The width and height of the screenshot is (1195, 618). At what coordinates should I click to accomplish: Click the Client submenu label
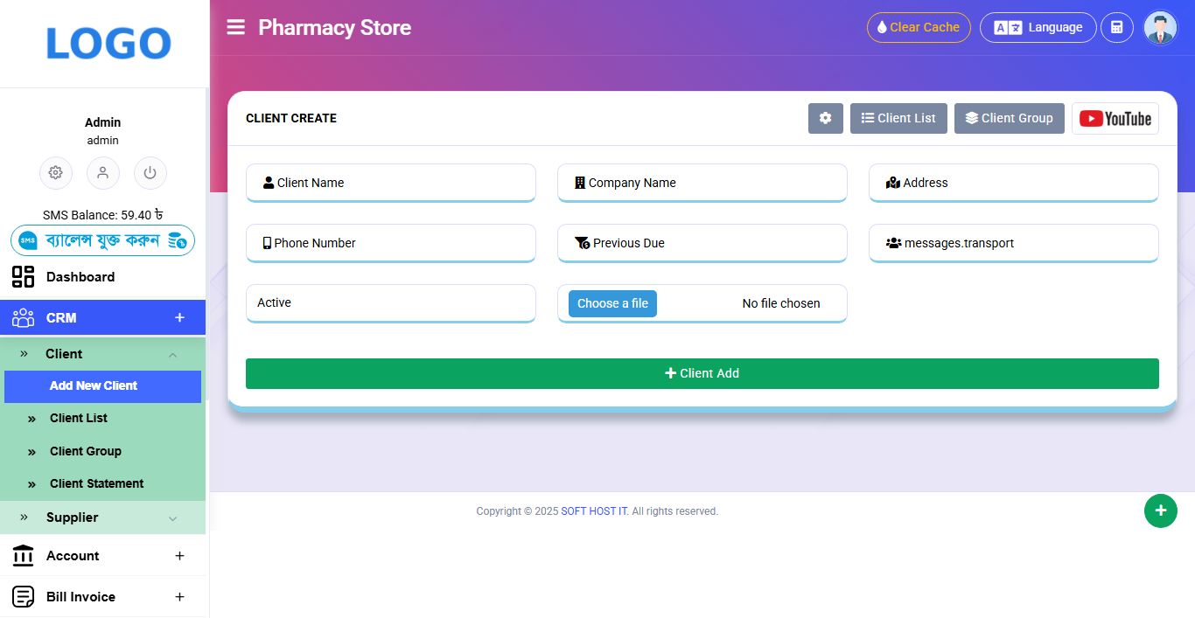(64, 354)
